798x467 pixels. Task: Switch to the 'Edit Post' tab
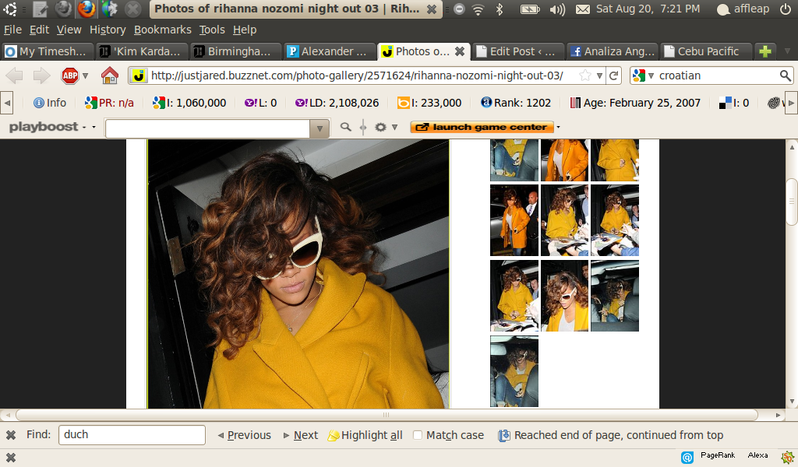tap(518, 51)
